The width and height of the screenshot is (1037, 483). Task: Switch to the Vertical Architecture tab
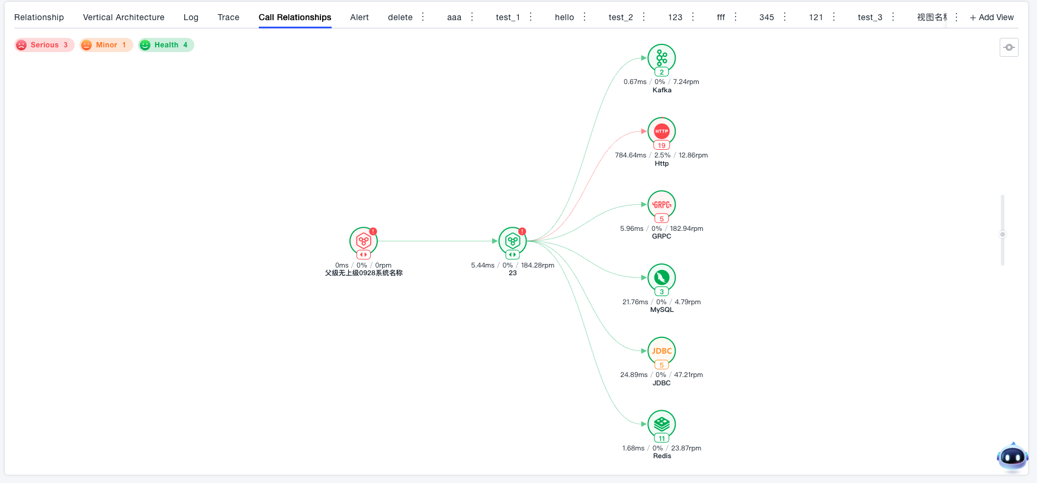[124, 17]
